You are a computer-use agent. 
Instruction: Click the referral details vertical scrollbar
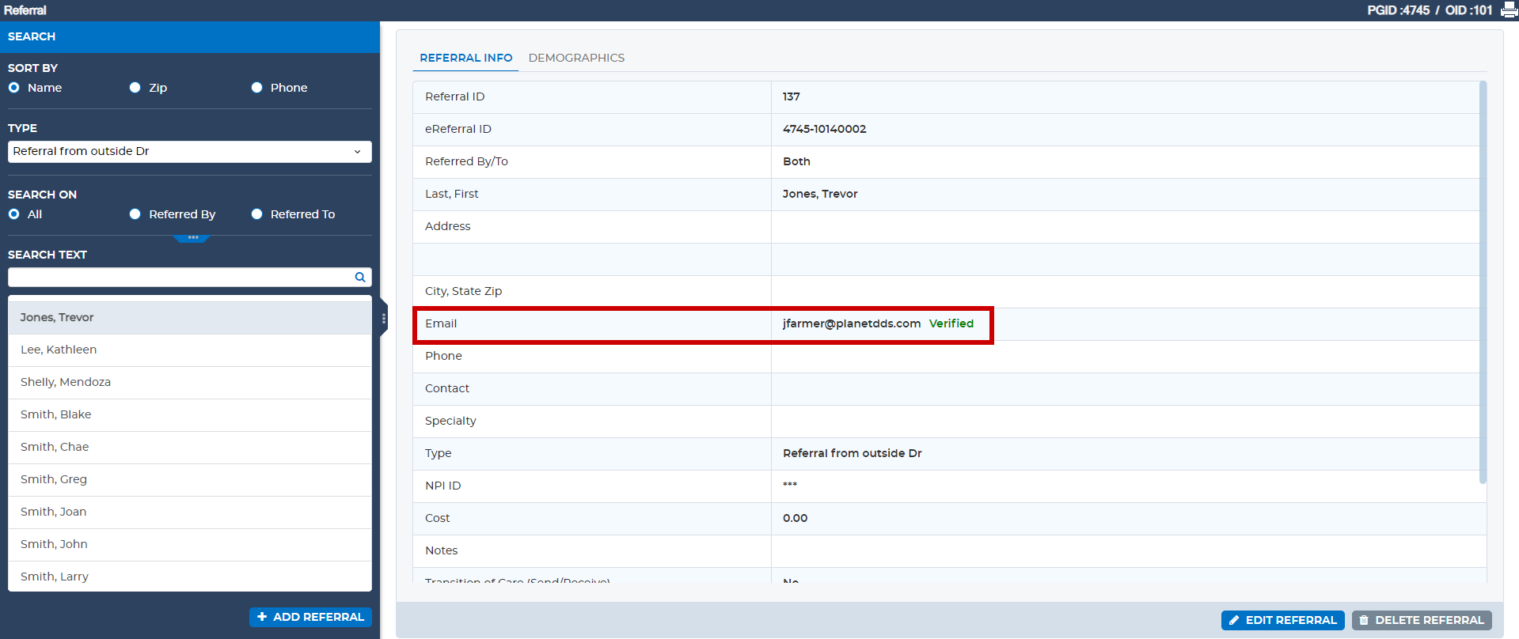(x=1483, y=282)
